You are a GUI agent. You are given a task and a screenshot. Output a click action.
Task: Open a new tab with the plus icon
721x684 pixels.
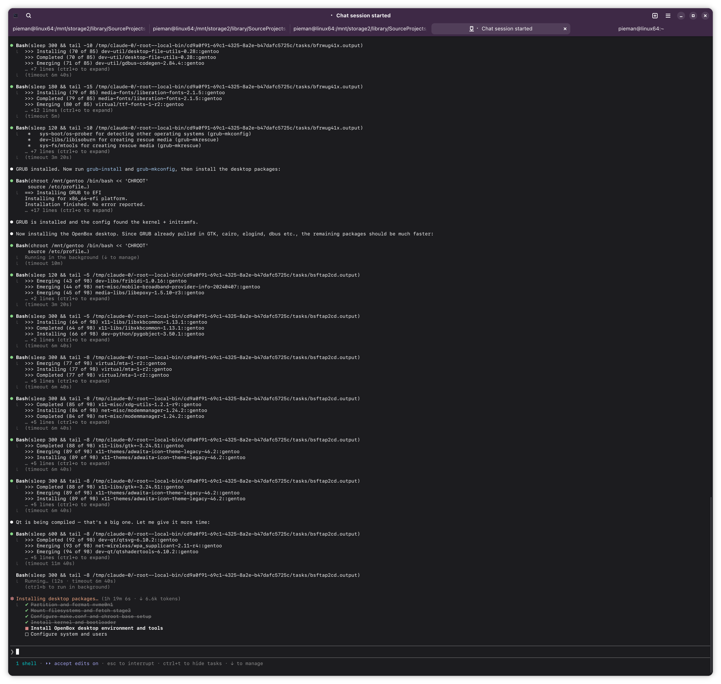coord(655,16)
